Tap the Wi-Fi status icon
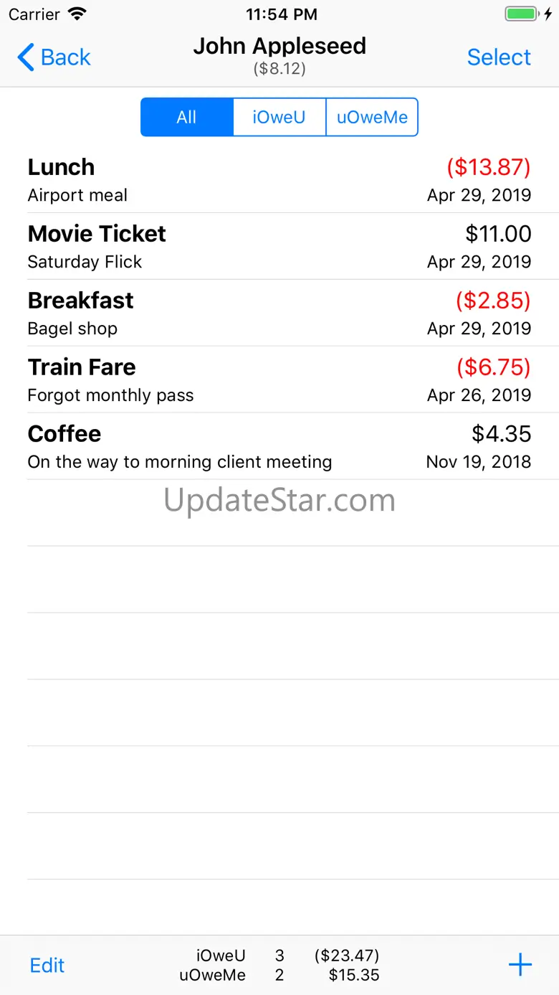This screenshot has width=559, height=995. click(76, 14)
